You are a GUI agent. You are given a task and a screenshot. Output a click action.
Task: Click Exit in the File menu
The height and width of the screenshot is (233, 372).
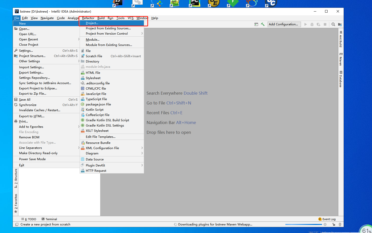(46, 165)
